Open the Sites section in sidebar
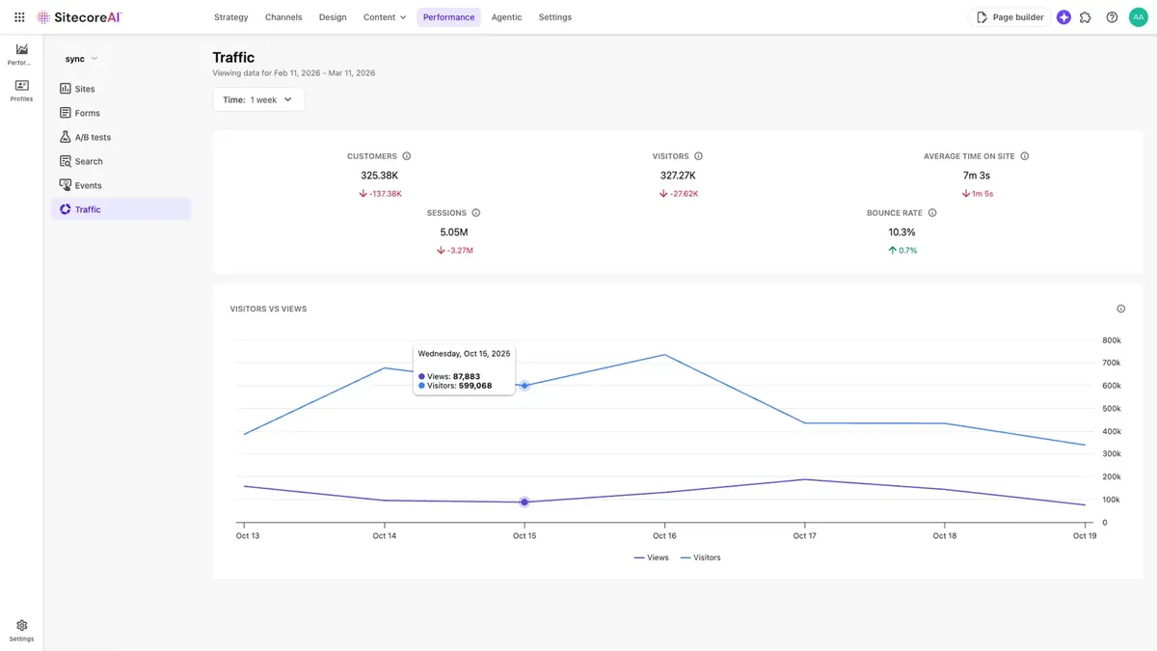1157x651 pixels. coord(85,88)
